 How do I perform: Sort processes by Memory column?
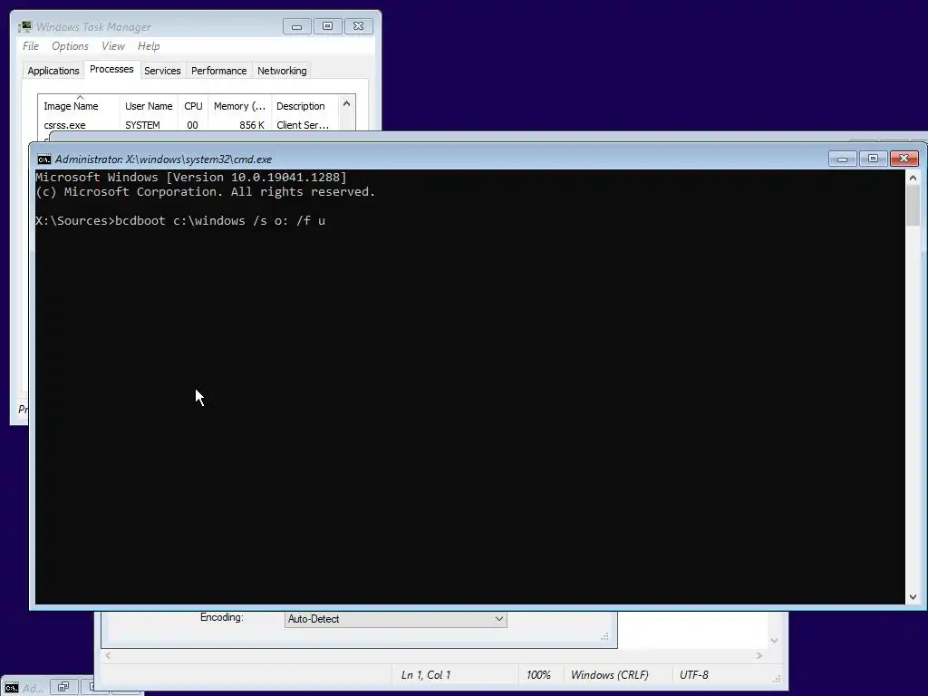[239, 106]
